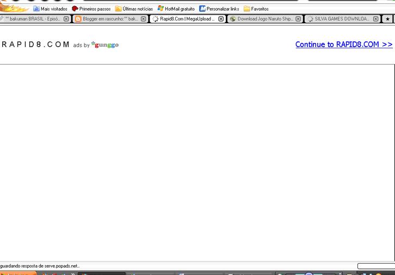Close the Download Jogo Naruto tab
Viewport: 395px width, 275px height.
298,19
